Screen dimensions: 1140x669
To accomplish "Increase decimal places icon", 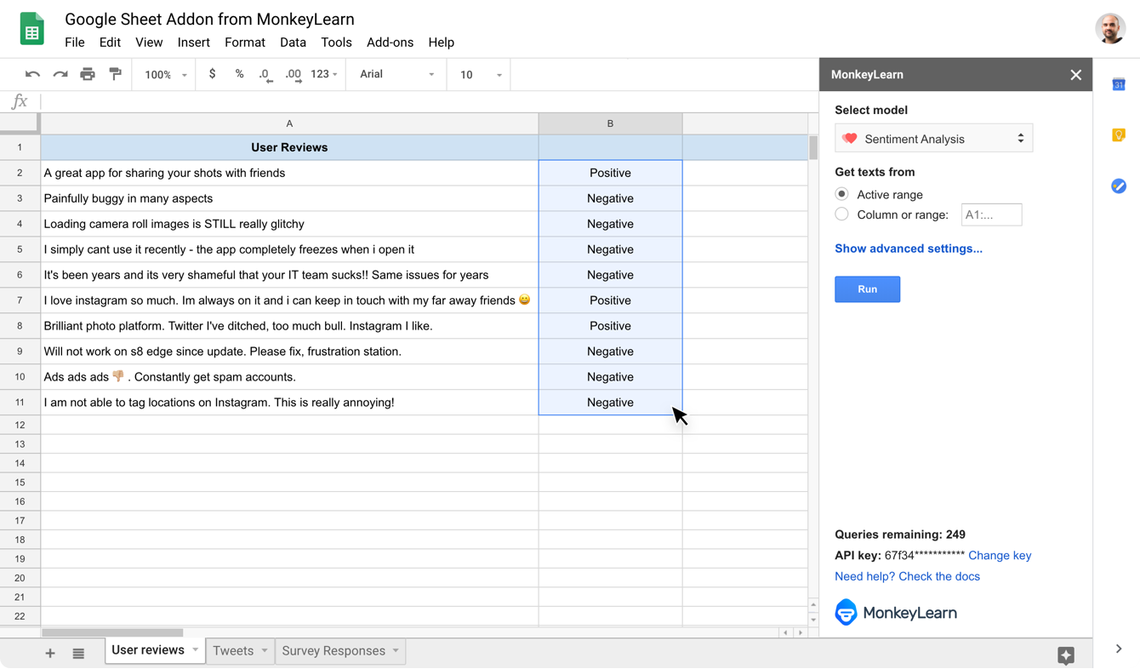I will click(x=294, y=75).
